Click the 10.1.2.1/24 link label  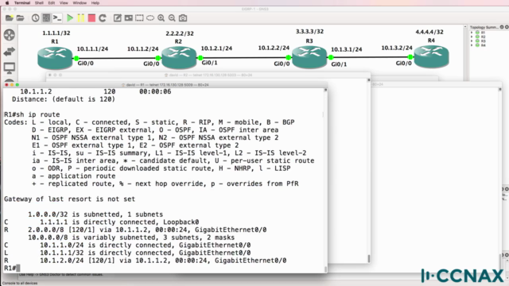(216, 48)
